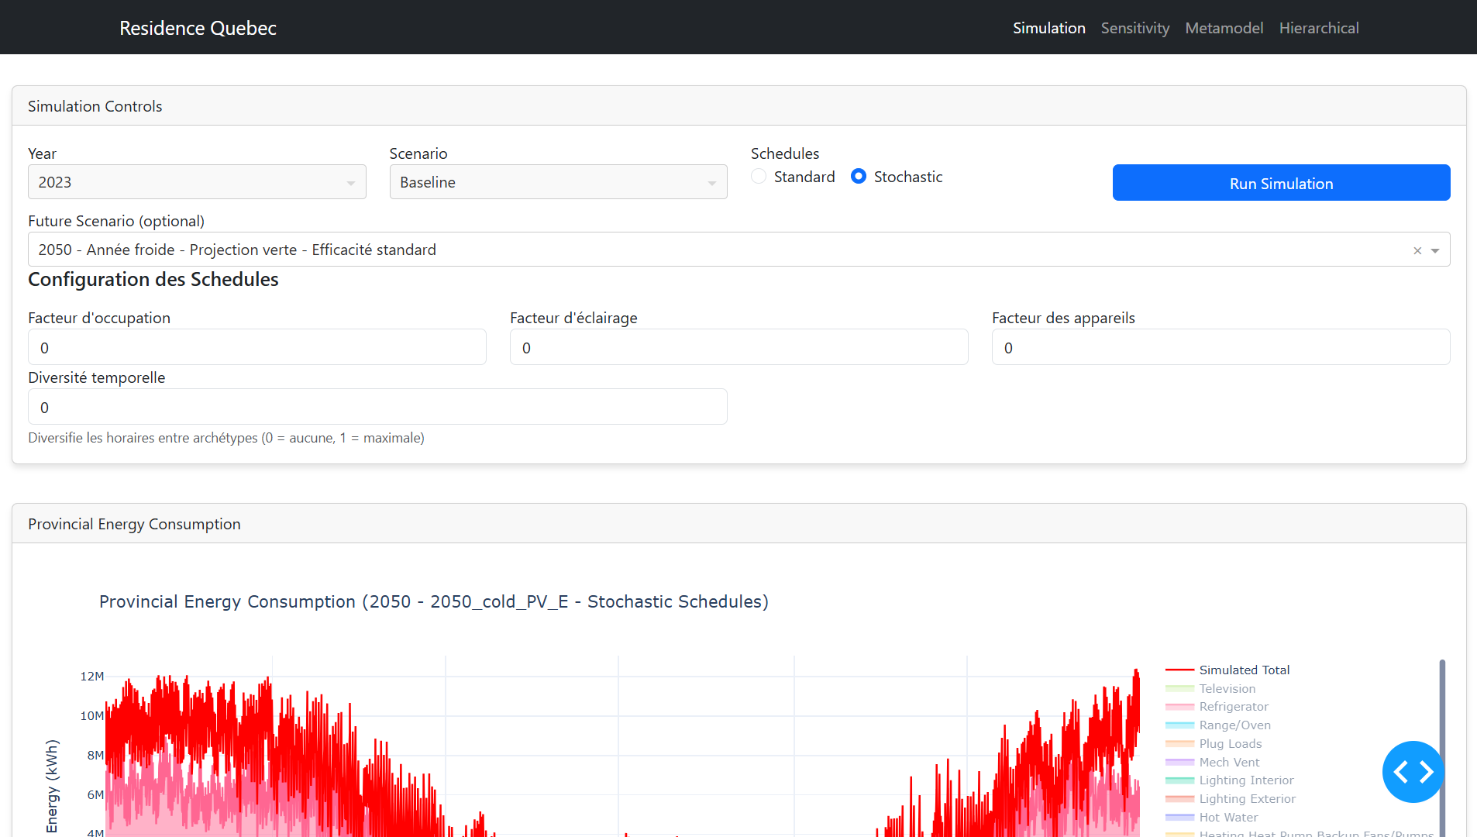Click the Residence Quebec brand link

coord(198,28)
